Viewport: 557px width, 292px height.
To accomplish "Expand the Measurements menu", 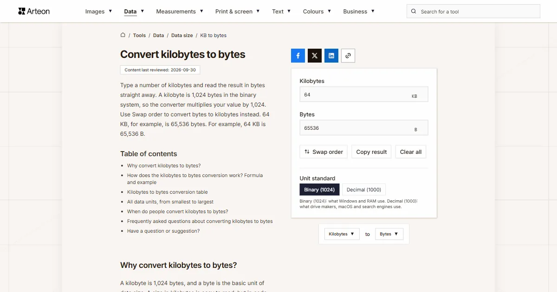I will pos(180,12).
